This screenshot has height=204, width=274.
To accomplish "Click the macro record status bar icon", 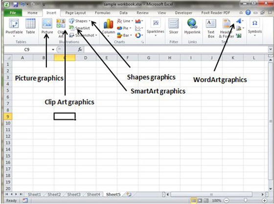I will click(25, 201).
